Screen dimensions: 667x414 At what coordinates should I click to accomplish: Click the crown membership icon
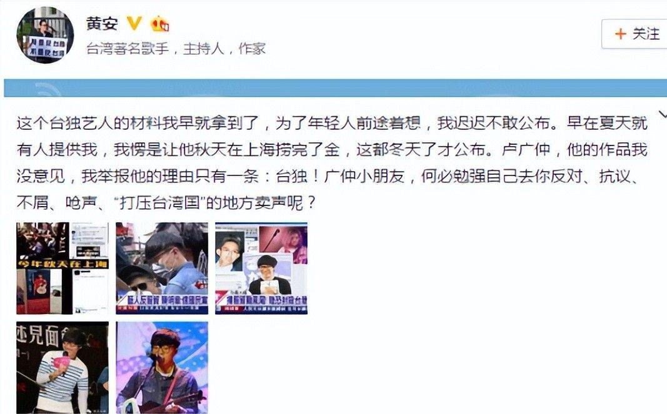(x=160, y=23)
